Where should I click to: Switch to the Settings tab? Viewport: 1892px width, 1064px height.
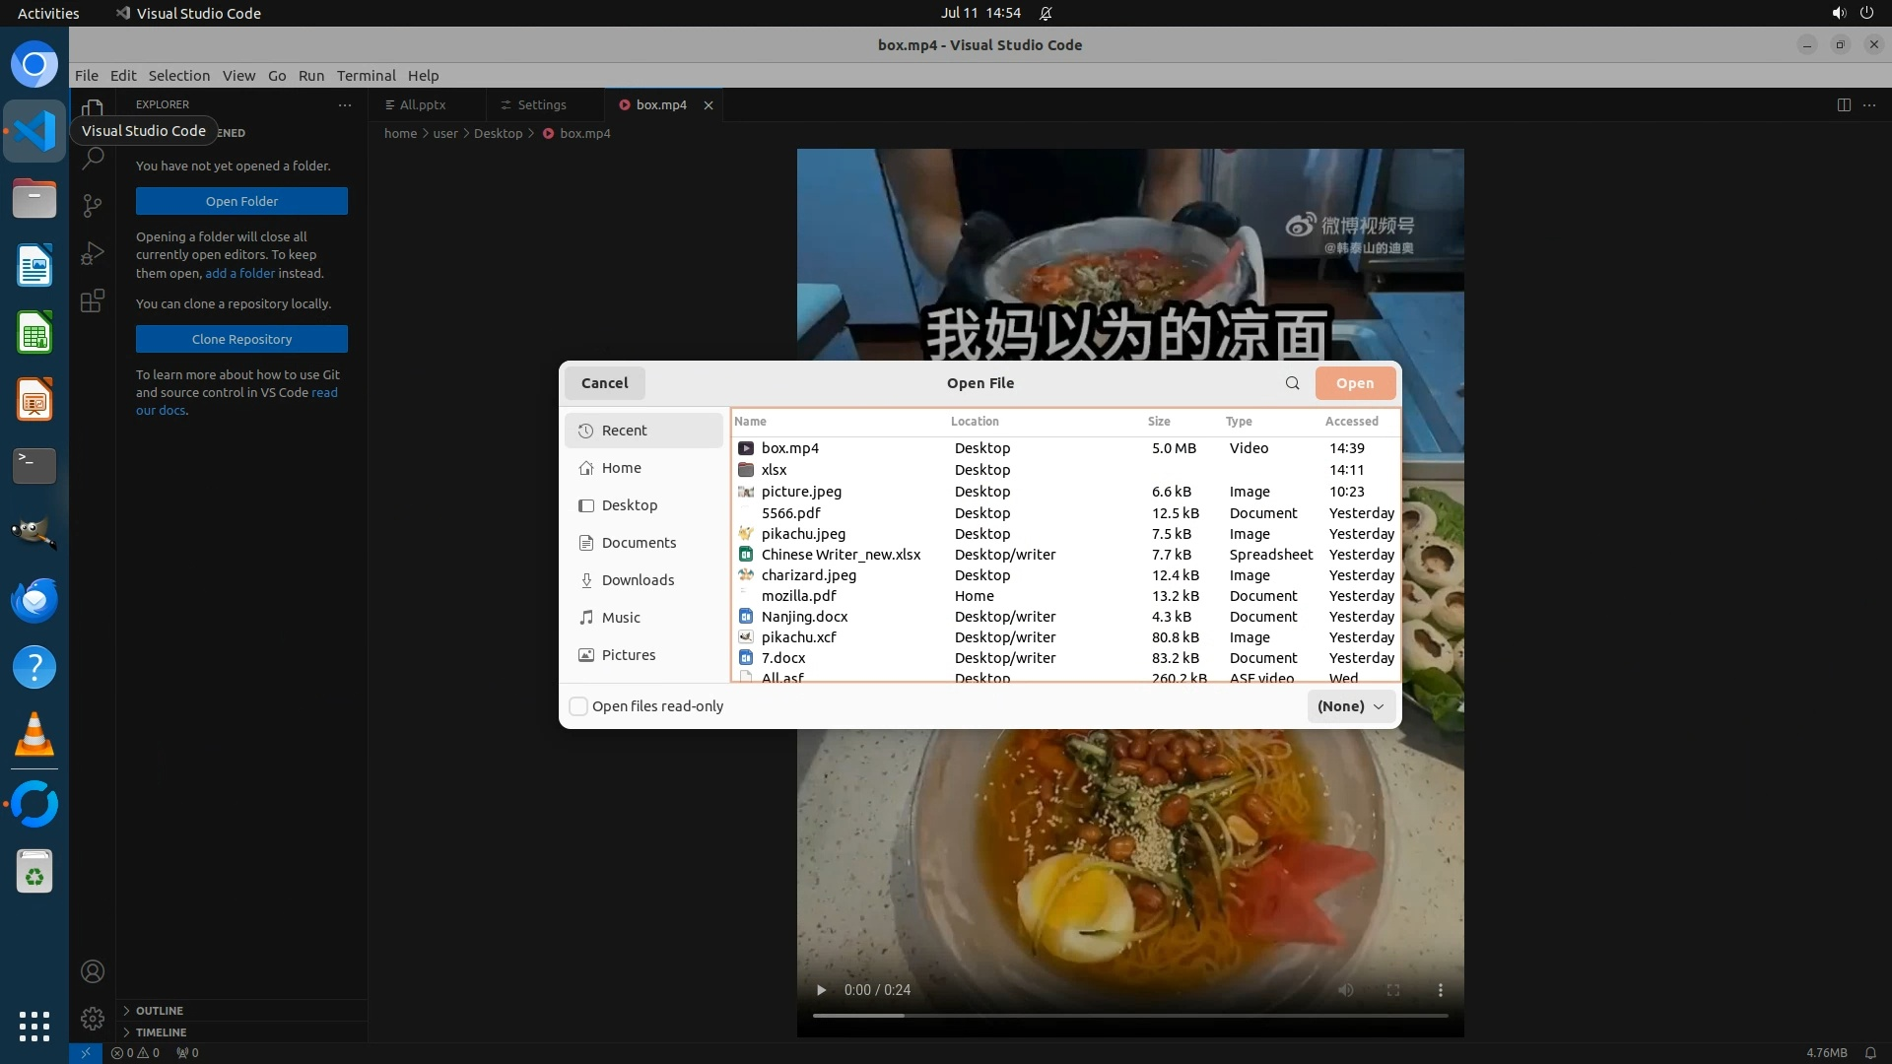click(x=541, y=104)
